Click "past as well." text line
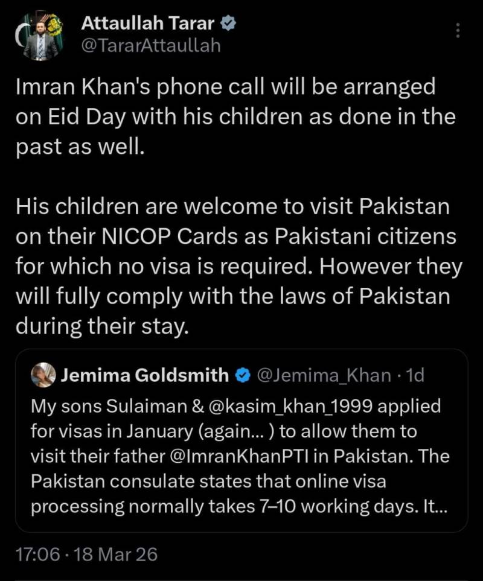 80,147
